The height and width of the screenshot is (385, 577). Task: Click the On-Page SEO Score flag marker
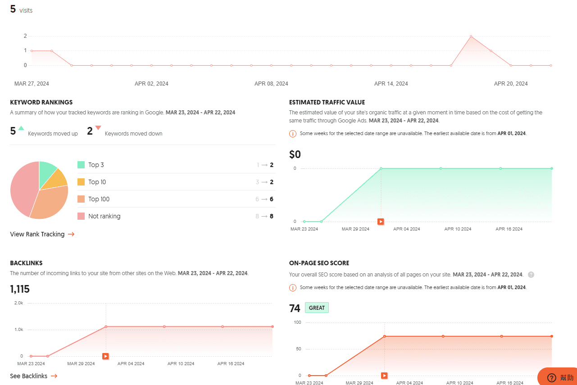384,376
